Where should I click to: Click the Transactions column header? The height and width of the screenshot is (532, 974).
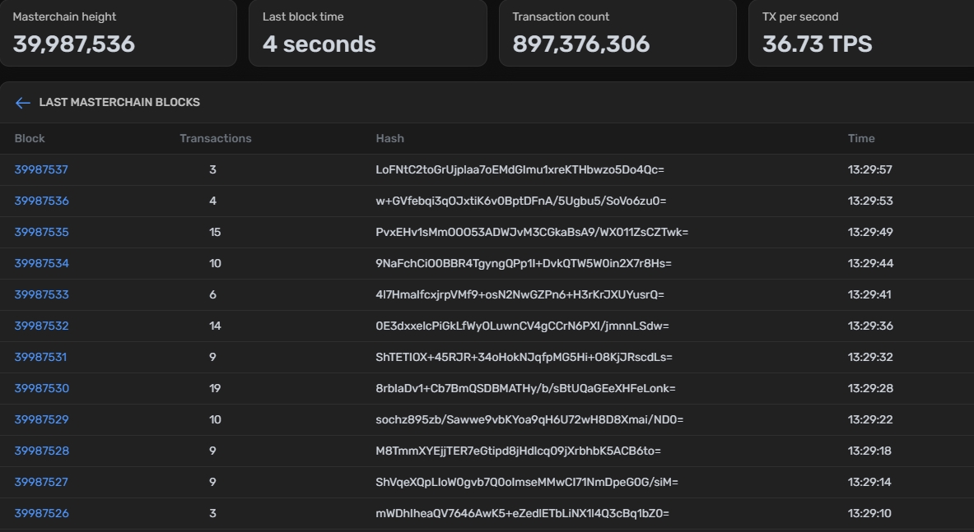coord(215,139)
